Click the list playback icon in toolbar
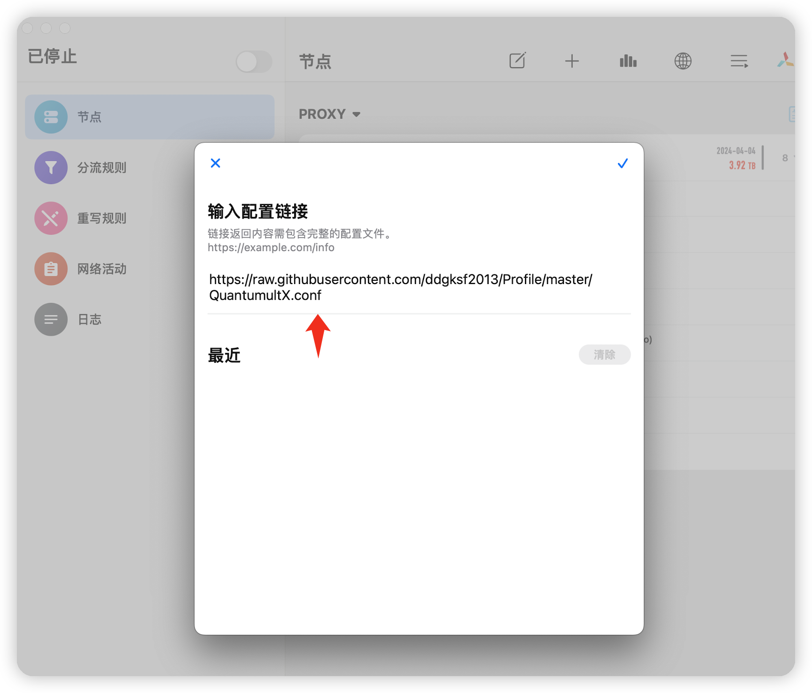Viewport: 812px width, 693px height. (739, 61)
